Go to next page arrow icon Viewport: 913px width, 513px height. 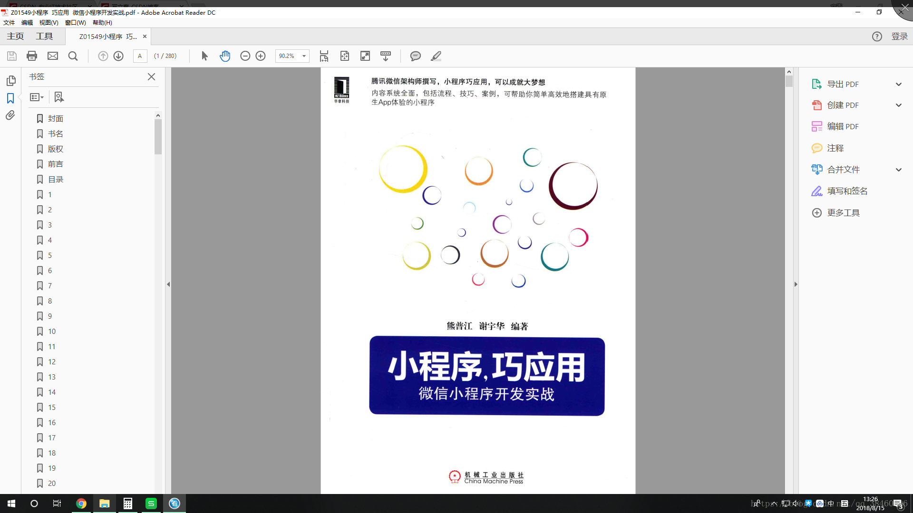click(118, 56)
